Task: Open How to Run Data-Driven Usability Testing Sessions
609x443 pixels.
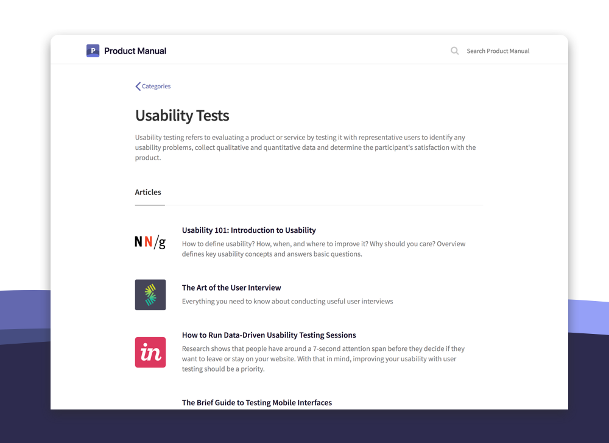Action: click(269, 335)
